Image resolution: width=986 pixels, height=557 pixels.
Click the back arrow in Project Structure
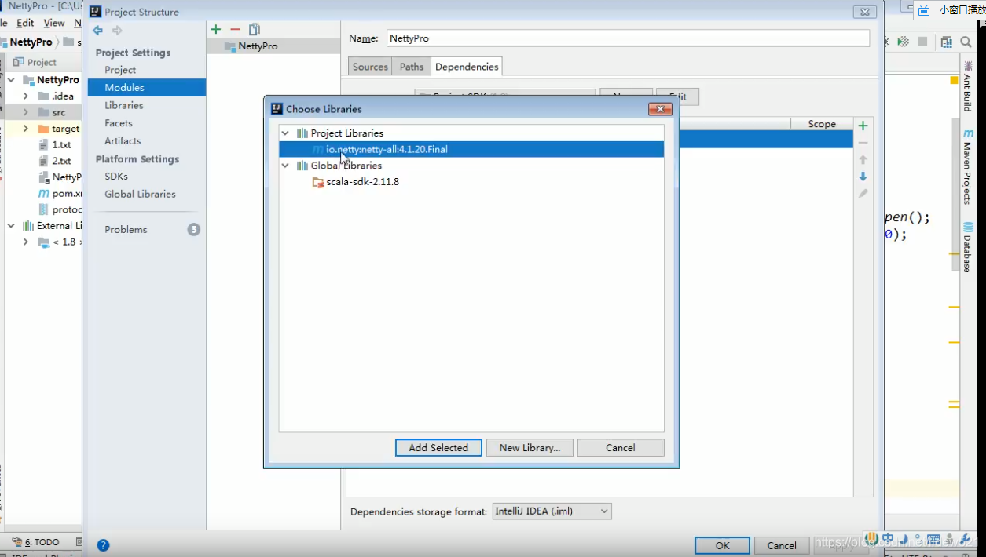click(x=97, y=31)
